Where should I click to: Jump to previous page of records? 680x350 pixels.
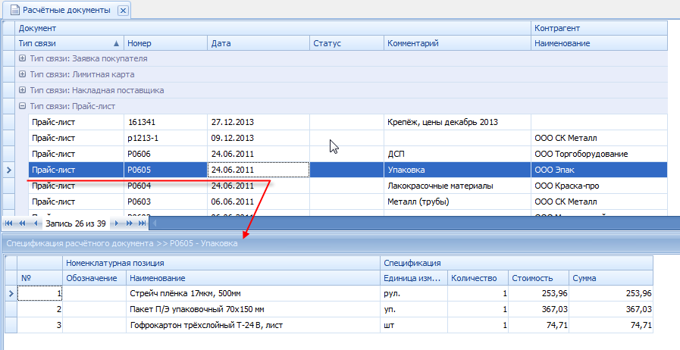point(22,223)
